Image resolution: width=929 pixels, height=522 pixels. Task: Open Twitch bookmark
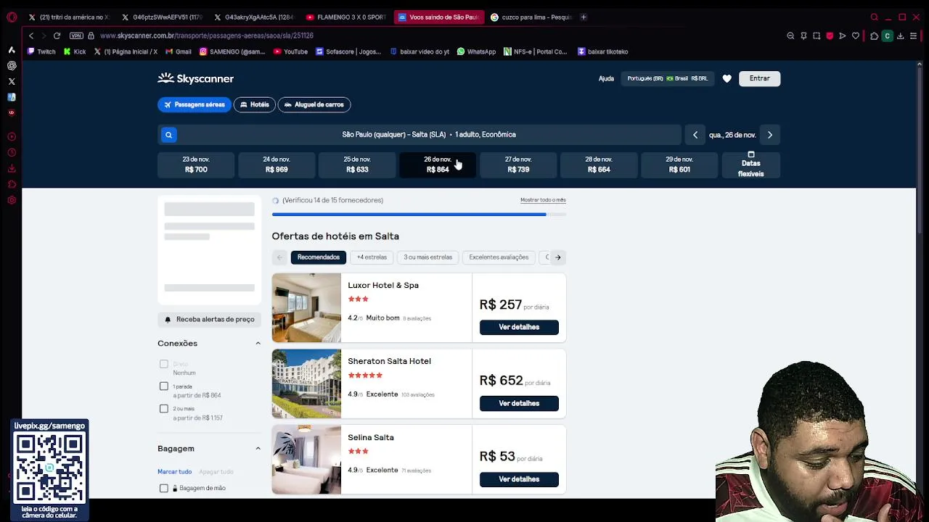[41, 51]
